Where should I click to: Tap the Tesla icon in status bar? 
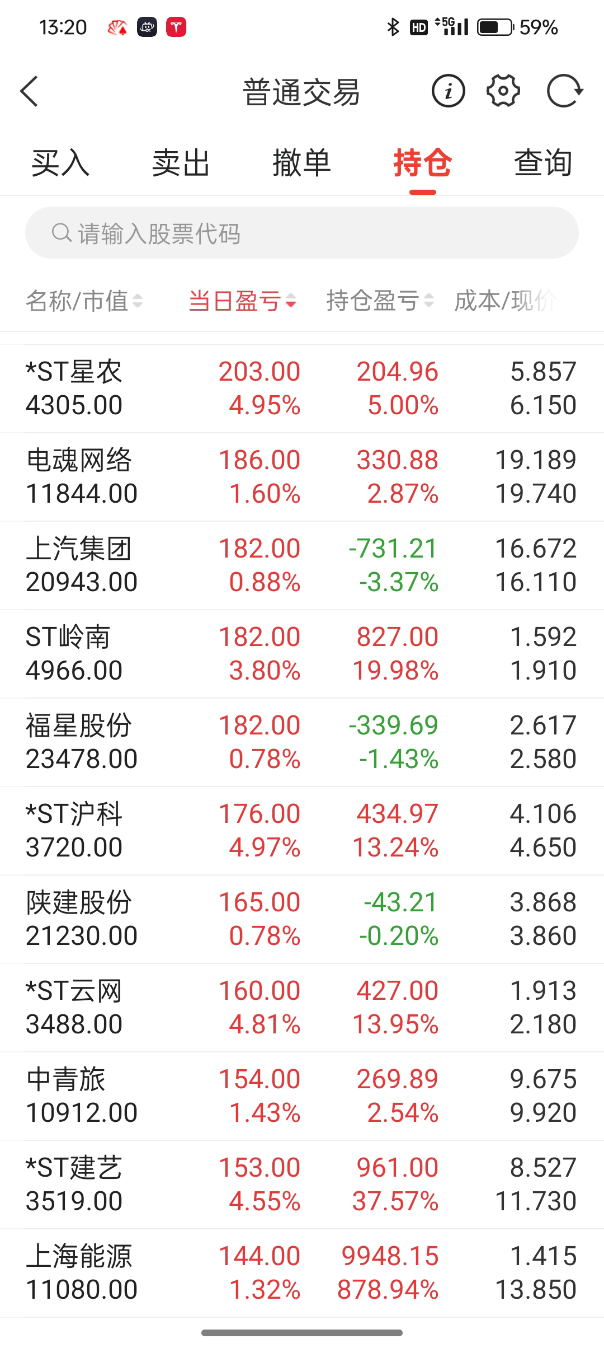(176, 27)
